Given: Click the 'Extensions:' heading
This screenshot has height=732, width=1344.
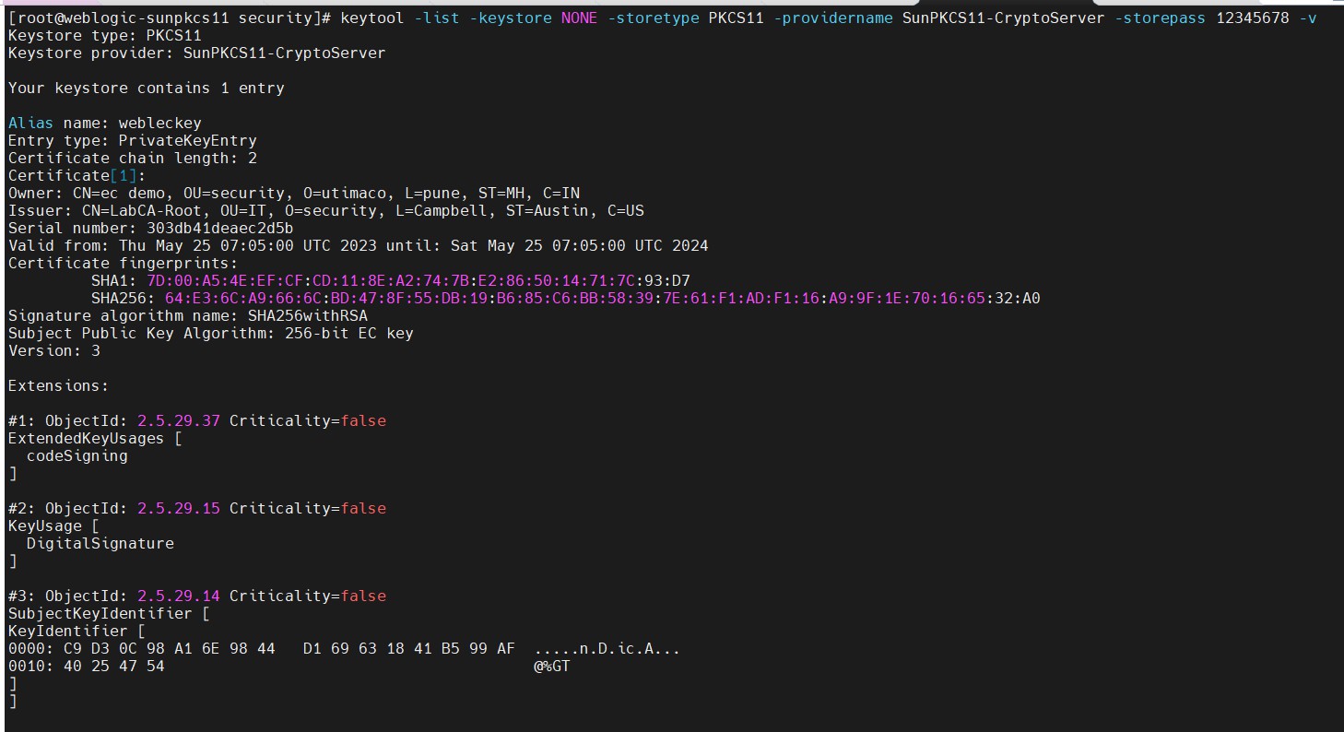Looking at the screenshot, I should tap(58, 386).
